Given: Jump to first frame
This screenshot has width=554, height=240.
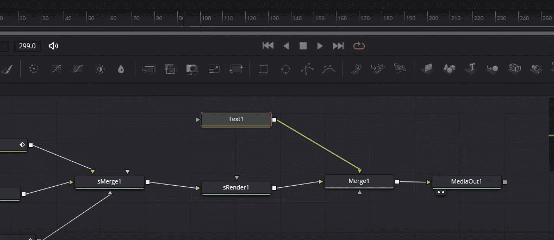Looking at the screenshot, I should [268, 46].
